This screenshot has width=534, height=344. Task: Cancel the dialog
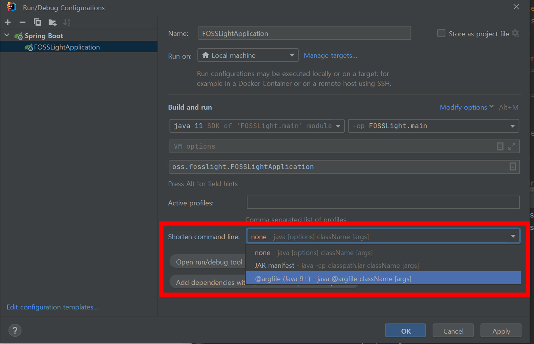(x=453, y=331)
